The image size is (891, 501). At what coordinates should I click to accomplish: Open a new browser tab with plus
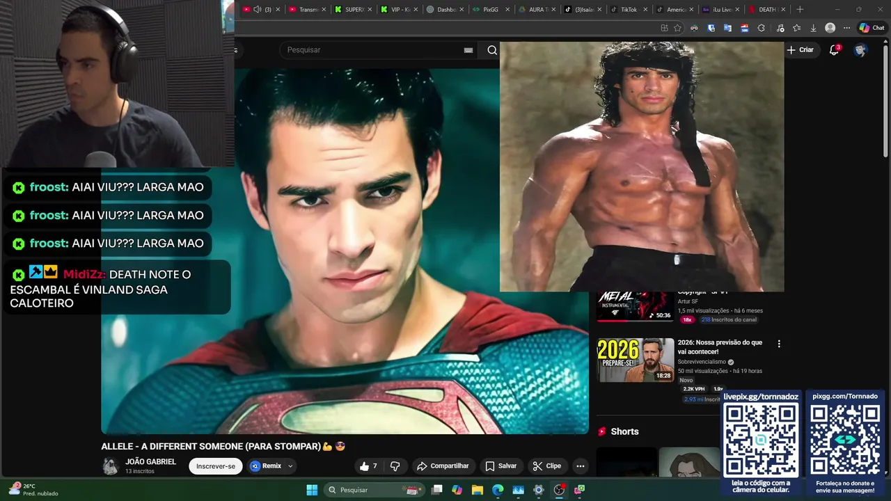(800, 10)
